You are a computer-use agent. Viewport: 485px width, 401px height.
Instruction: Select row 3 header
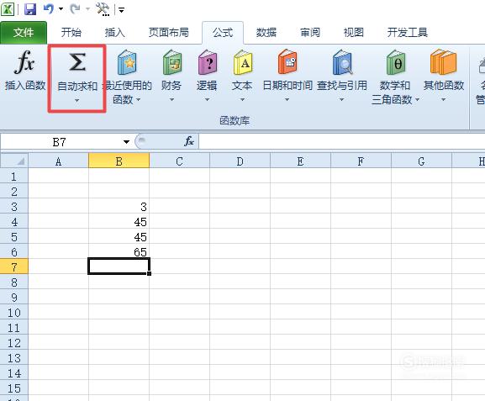pos(14,207)
